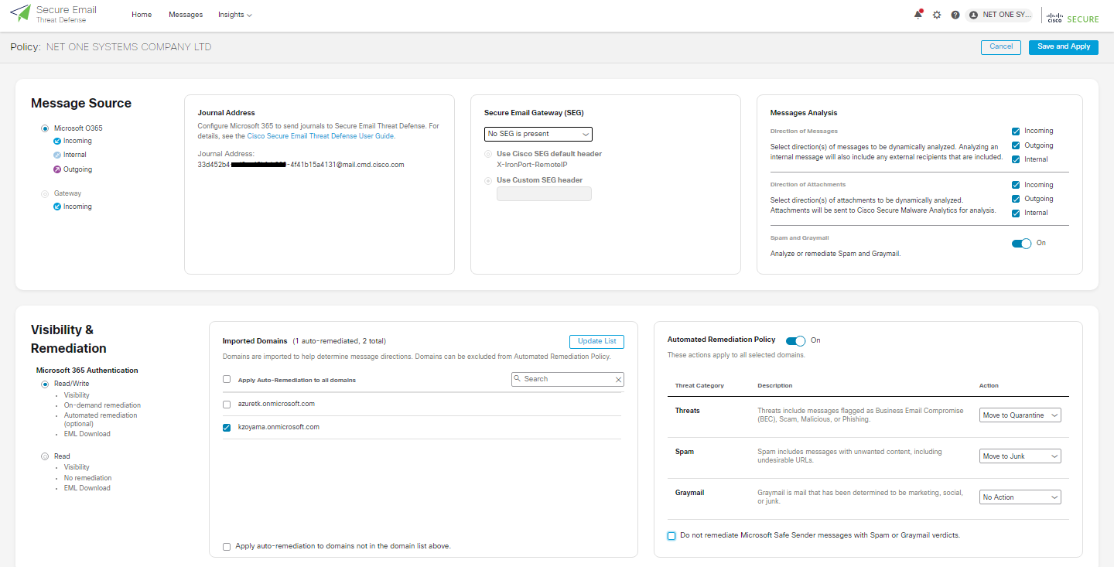The image size is (1114, 567).
Task: Open the settings gear icon
Action: click(x=937, y=15)
